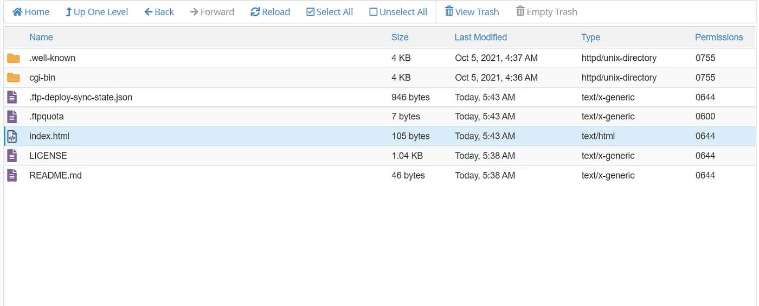Select the .ftp-deploy-sync-state.json file name

(81, 97)
